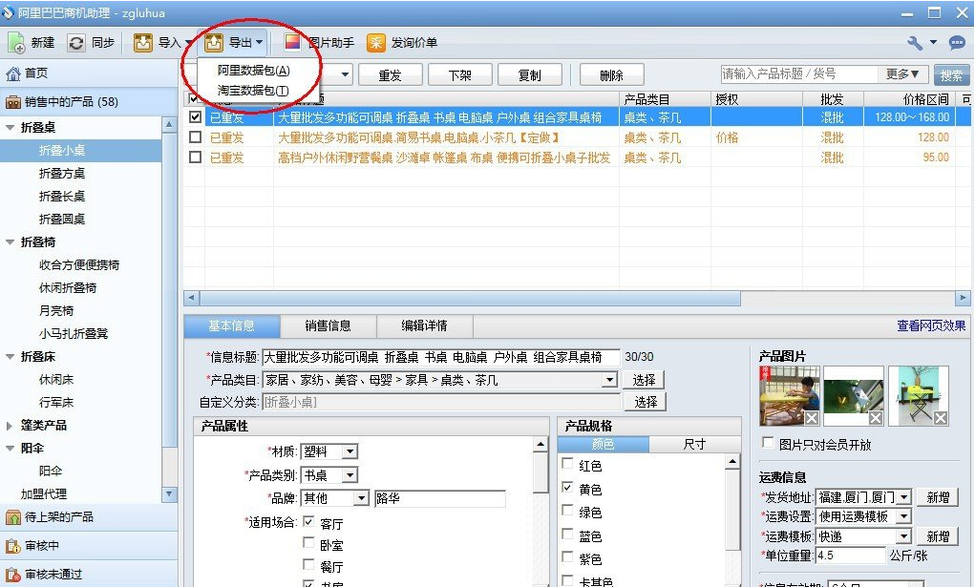Switch to the 销售信息 tab

point(328,325)
